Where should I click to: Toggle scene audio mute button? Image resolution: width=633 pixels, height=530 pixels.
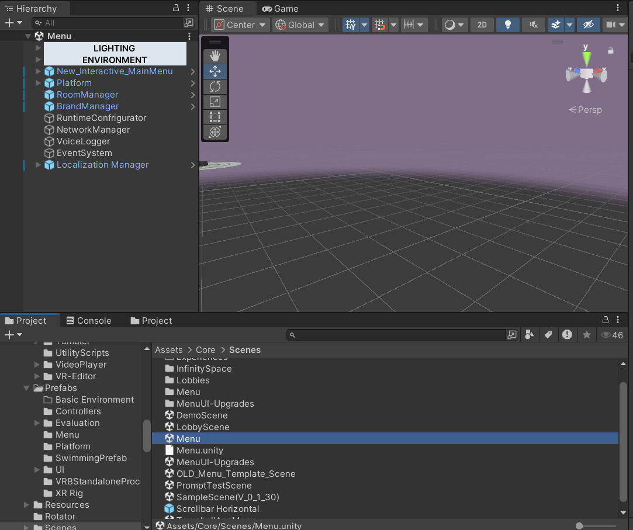[533, 25]
